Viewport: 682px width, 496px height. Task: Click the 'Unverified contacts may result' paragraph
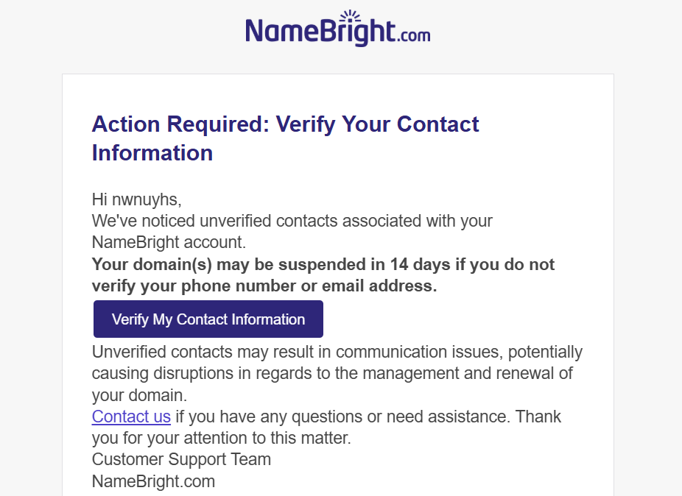point(337,373)
